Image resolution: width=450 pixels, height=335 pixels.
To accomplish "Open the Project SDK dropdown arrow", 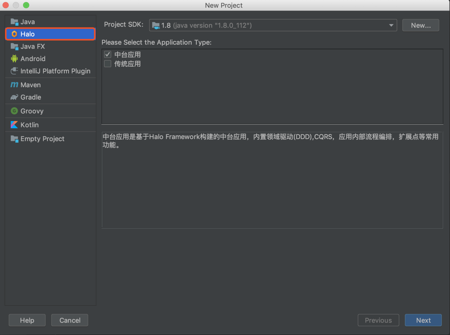I will pyautogui.click(x=391, y=25).
